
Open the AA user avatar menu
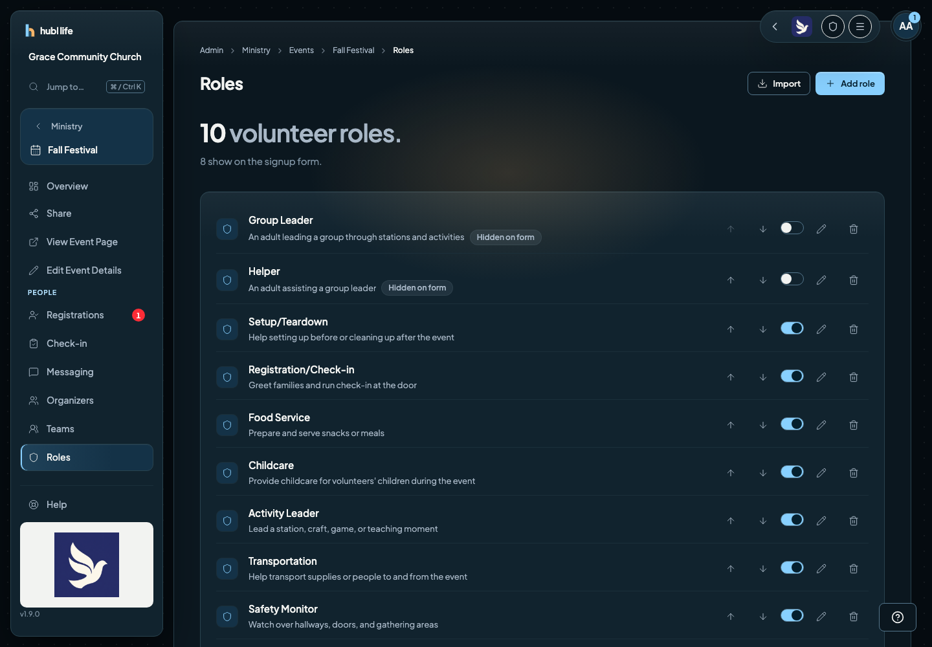click(x=906, y=26)
